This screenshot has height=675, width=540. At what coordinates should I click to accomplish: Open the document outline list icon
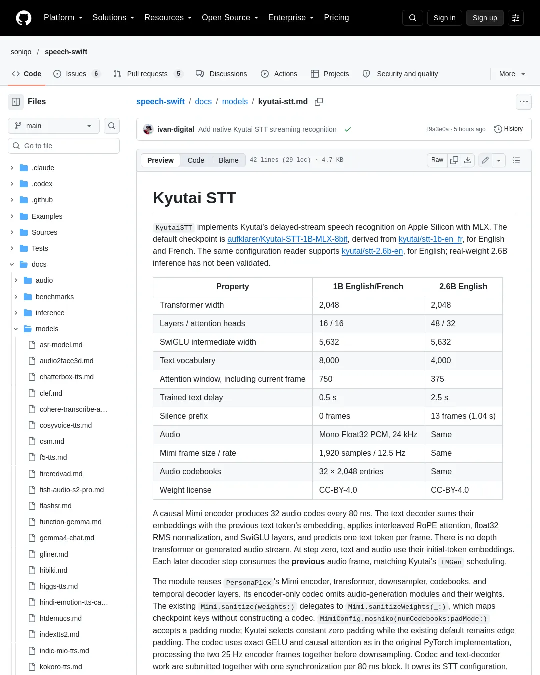[516, 160]
